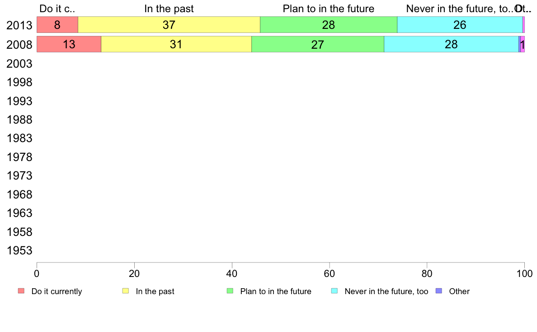
Task: Click the yellow 'In the past' legend swatch
Action: (126, 291)
